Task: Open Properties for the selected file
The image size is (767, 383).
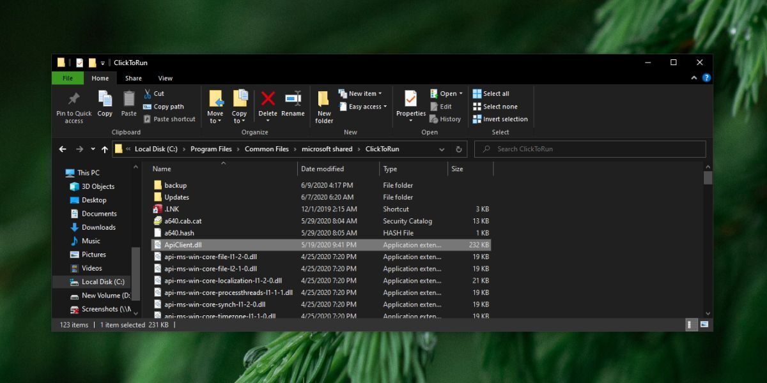Action: click(410, 100)
